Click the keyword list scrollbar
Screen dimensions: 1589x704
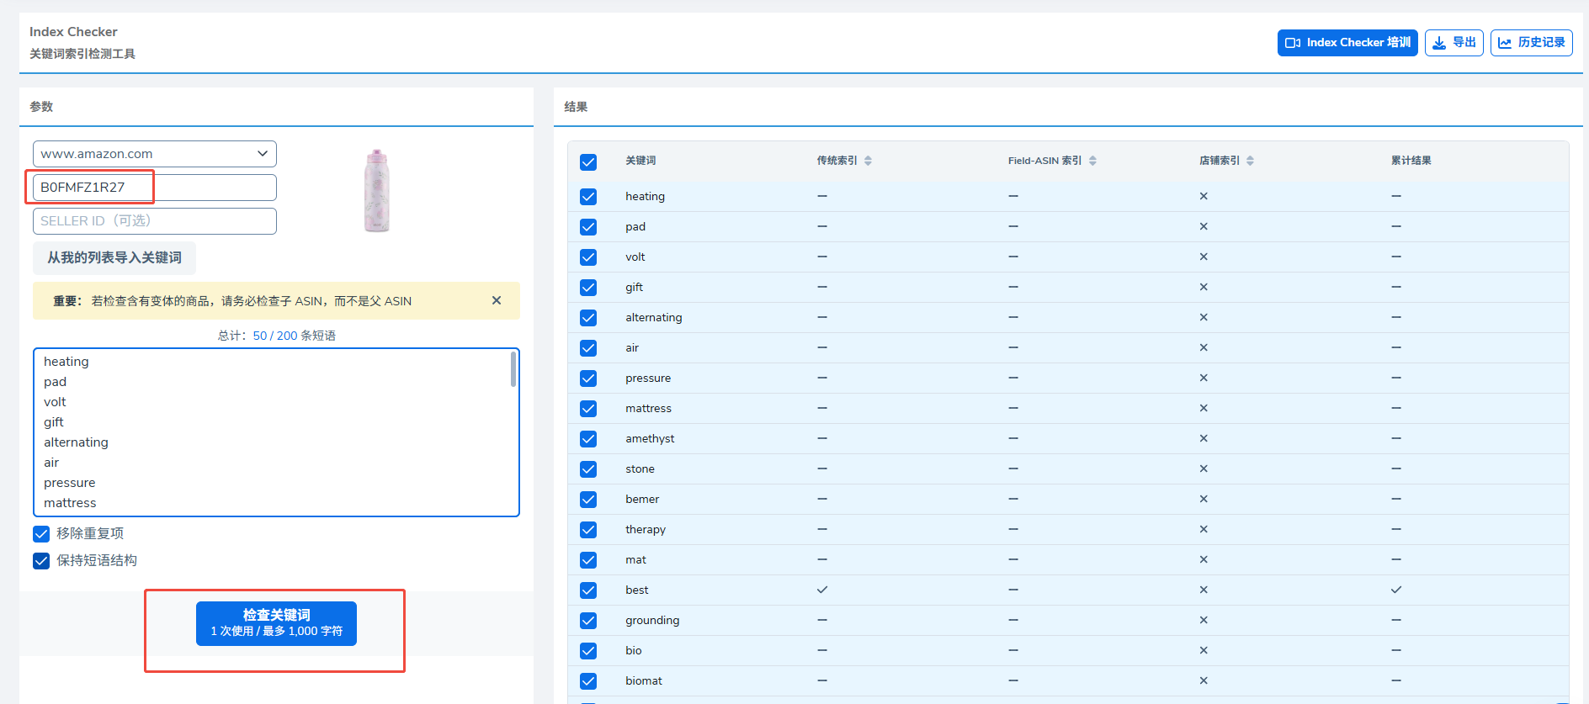[513, 370]
